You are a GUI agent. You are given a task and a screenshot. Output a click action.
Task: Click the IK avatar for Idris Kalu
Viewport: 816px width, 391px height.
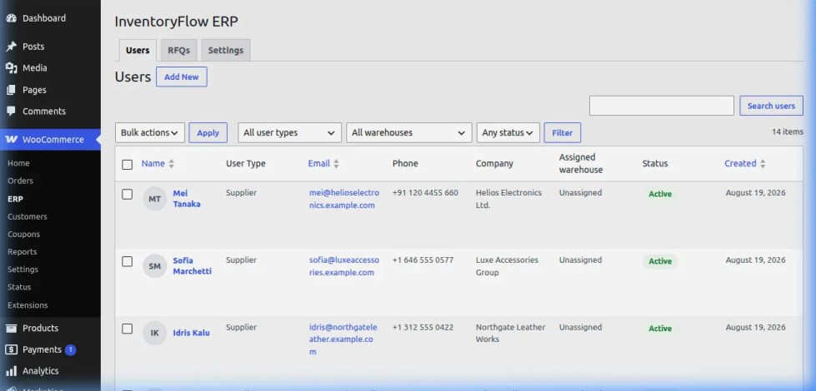(154, 333)
